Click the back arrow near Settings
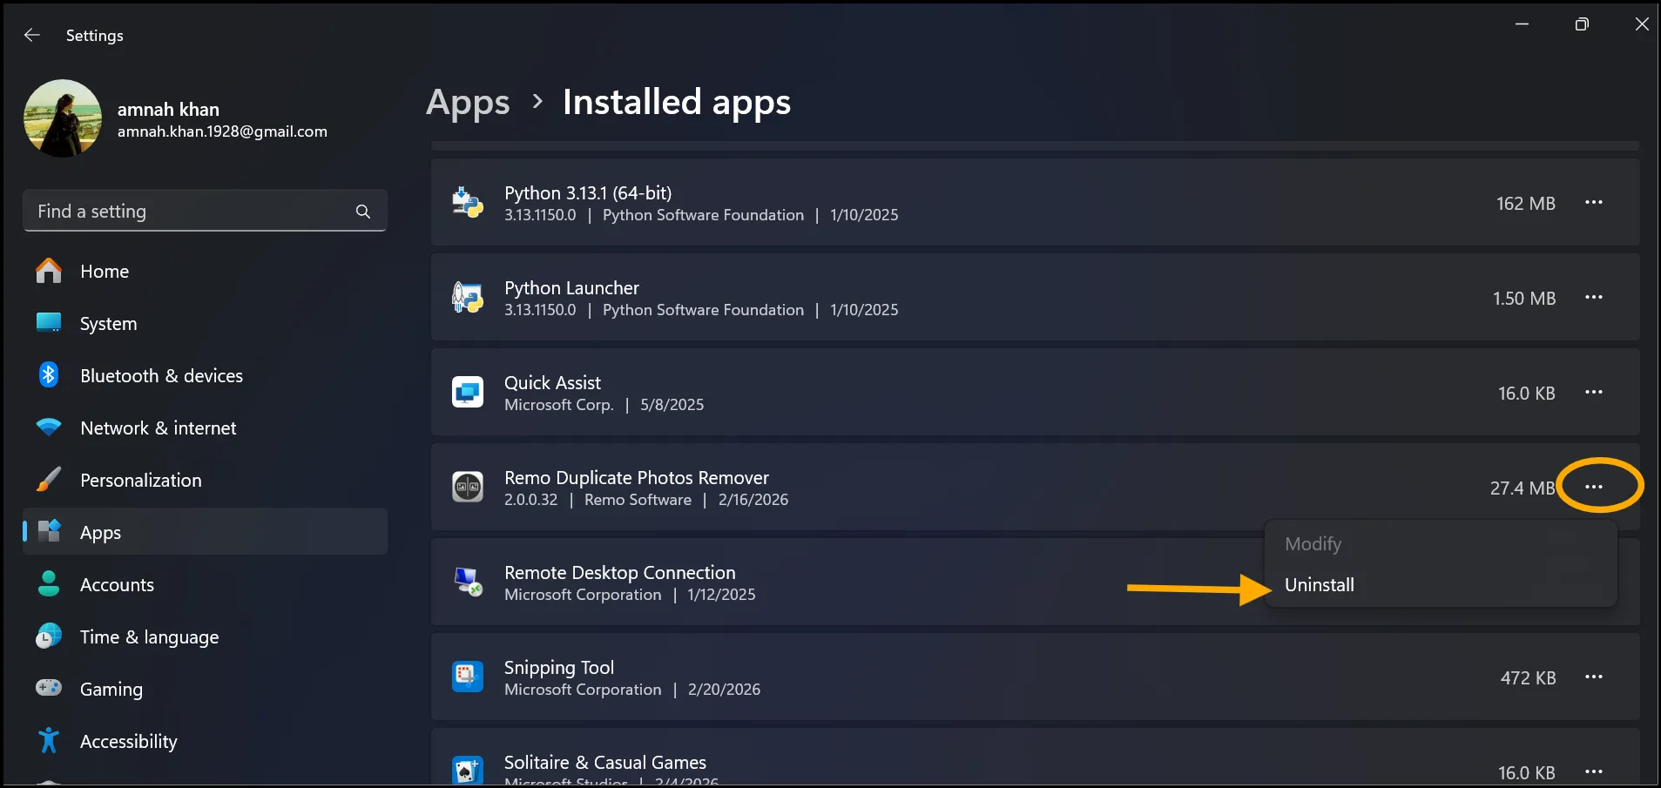The width and height of the screenshot is (1661, 788). pyautogui.click(x=31, y=35)
